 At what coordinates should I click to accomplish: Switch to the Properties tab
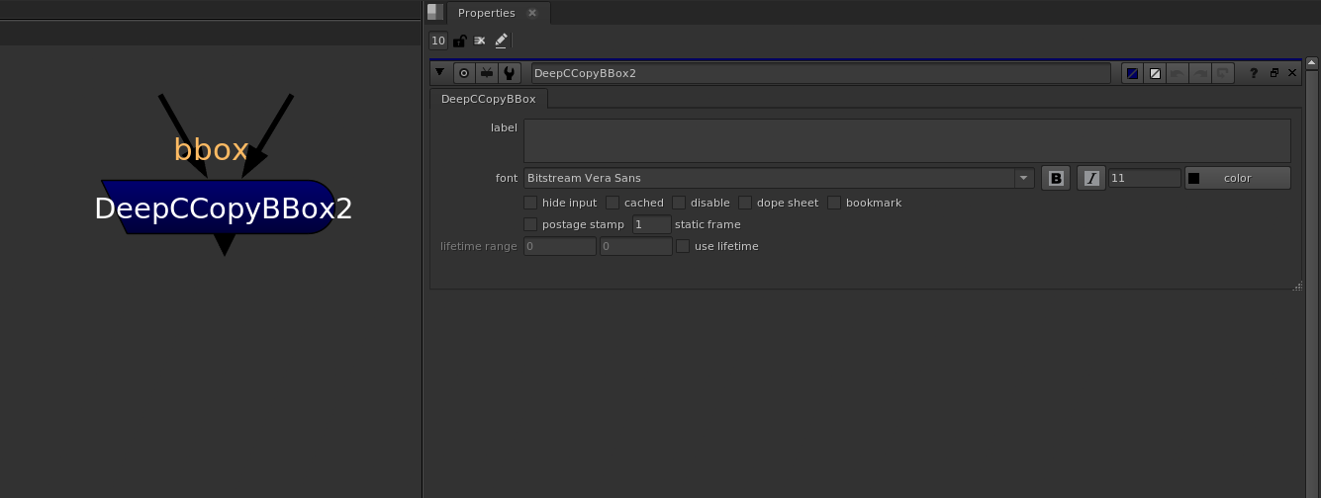tap(486, 13)
